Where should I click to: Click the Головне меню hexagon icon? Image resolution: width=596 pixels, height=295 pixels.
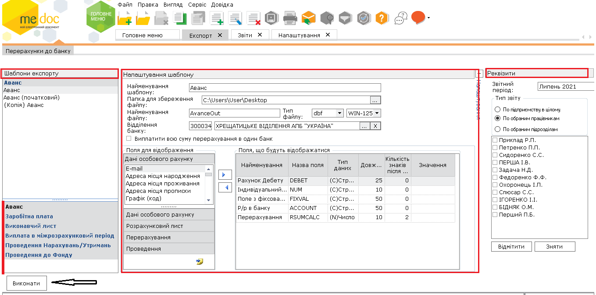point(100,17)
